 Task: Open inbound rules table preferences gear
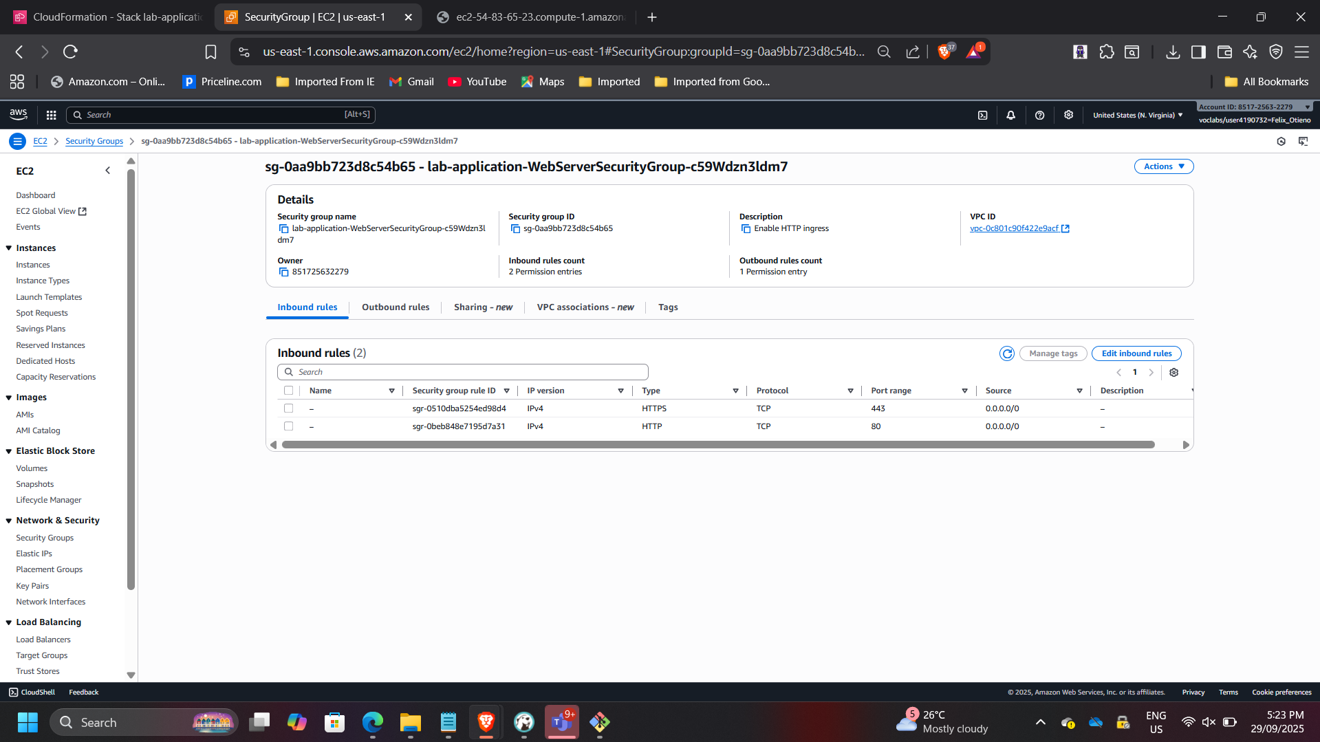tap(1173, 372)
